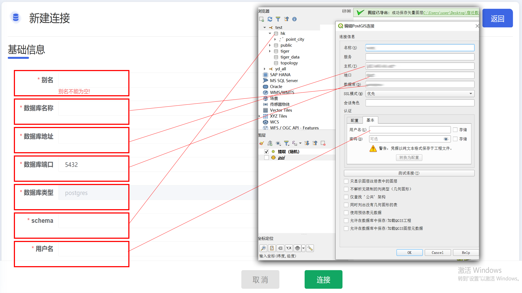The image size is (522, 293).
Task: Enable 使用预估表元数据 checkbox
Action: pos(346,212)
